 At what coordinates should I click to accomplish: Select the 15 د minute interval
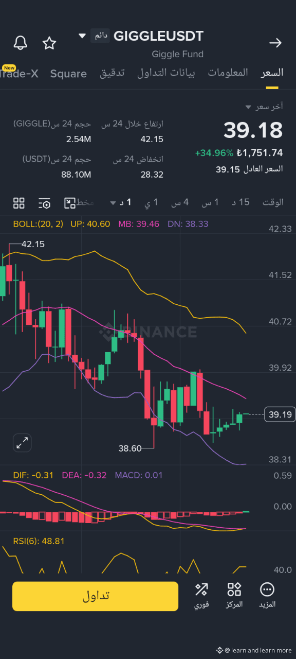point(240,202)
